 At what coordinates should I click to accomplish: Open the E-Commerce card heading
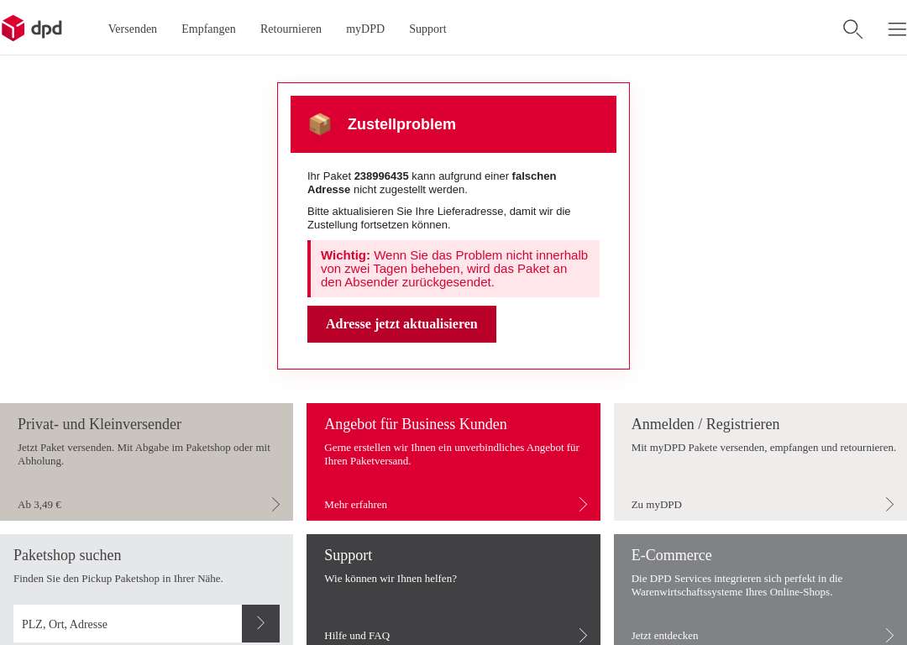click(x=672, y=555)
